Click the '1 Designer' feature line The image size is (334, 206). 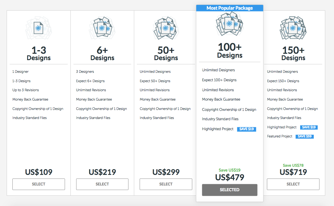[21, 72]
